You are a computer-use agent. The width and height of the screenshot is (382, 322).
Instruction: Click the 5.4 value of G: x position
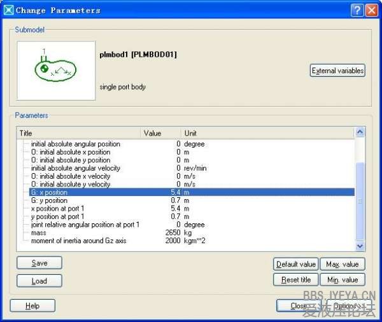click(x=175, y=192)
